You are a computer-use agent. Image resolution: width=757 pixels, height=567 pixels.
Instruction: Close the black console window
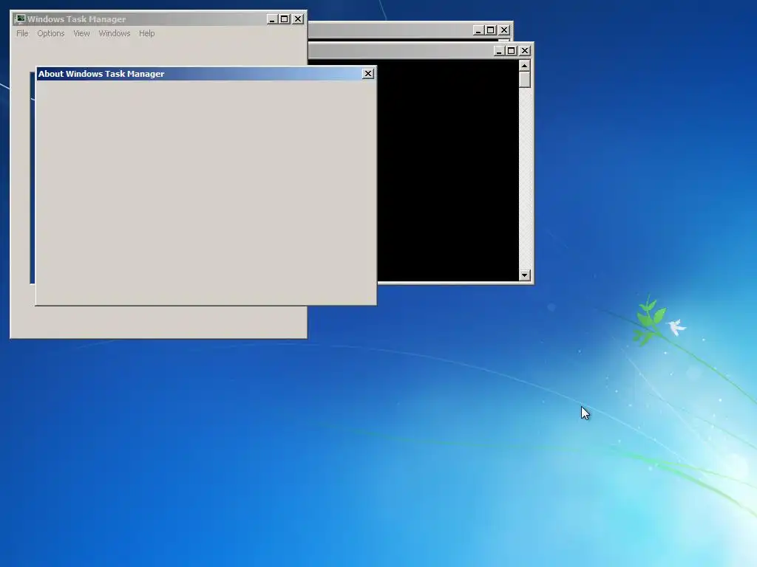525,51
